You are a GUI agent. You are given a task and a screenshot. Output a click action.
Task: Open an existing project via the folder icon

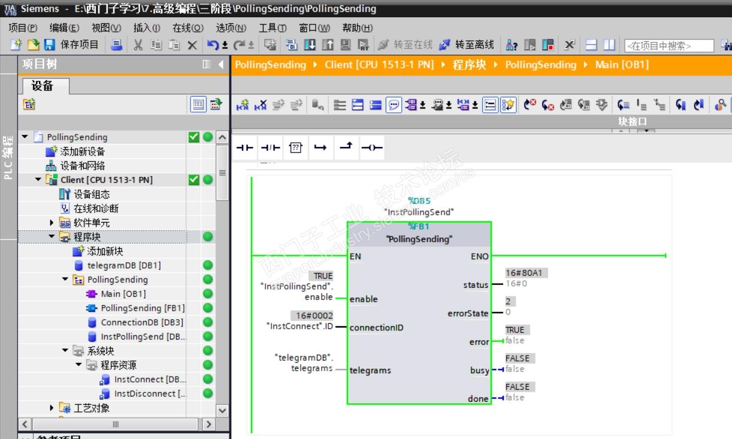(32, 44)
